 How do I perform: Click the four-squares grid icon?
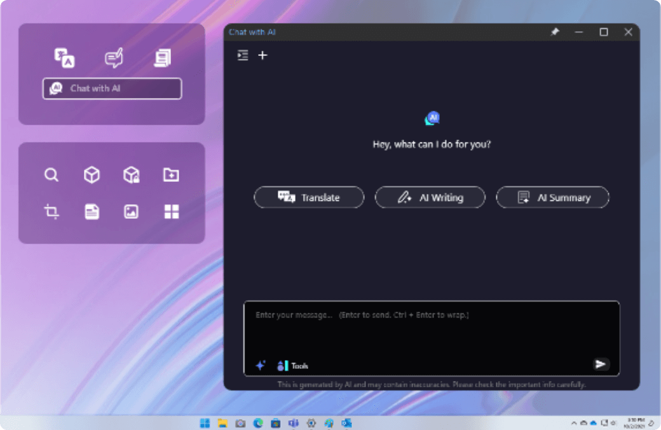coord(171,212)
